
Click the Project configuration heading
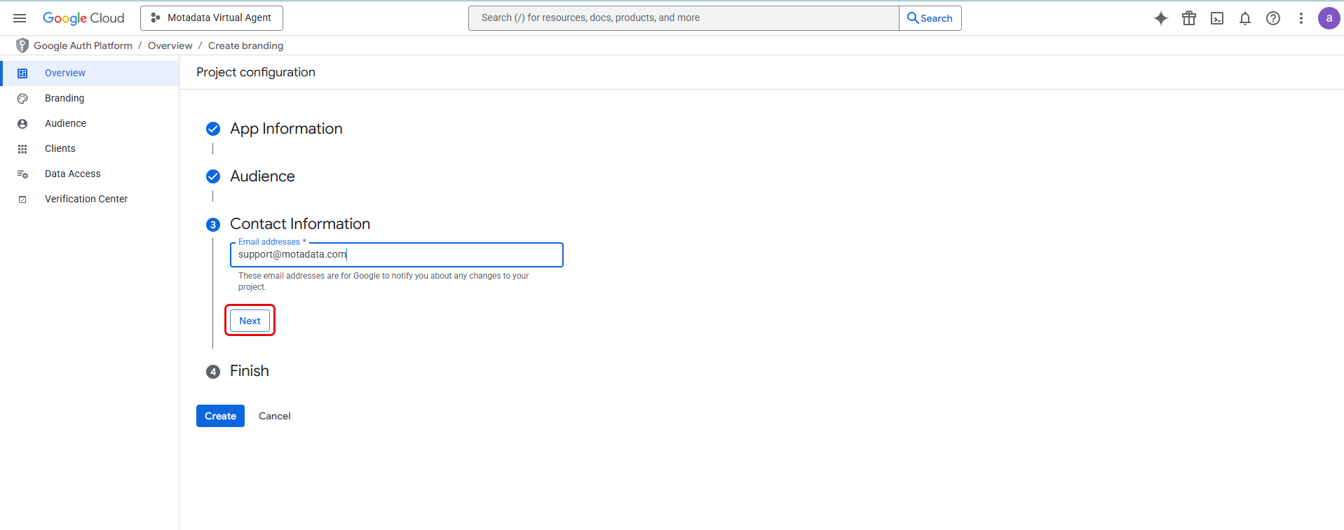(x=256, y=72)
